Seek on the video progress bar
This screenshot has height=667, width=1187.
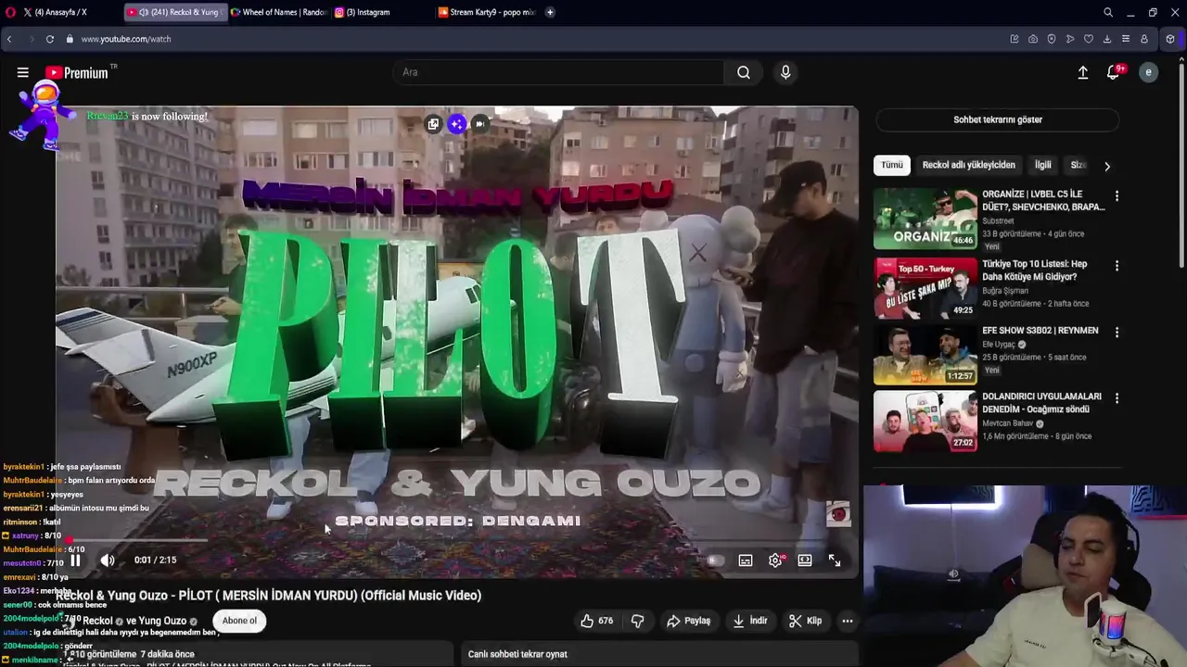[x=456, y=539]
